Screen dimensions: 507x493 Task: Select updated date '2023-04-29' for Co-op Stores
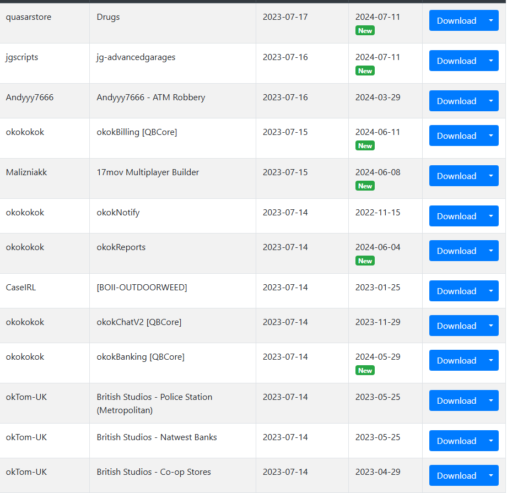pyautogui.click(x=377, y=472)
